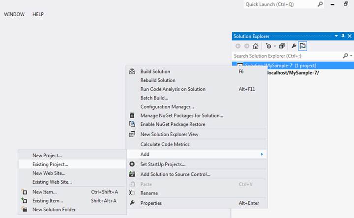Screen dimensions: 354x218
Task: Restore the window with the restore button
Action: tap(346, 4)
